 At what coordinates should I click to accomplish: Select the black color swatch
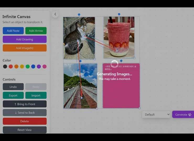tap(5, 67)
